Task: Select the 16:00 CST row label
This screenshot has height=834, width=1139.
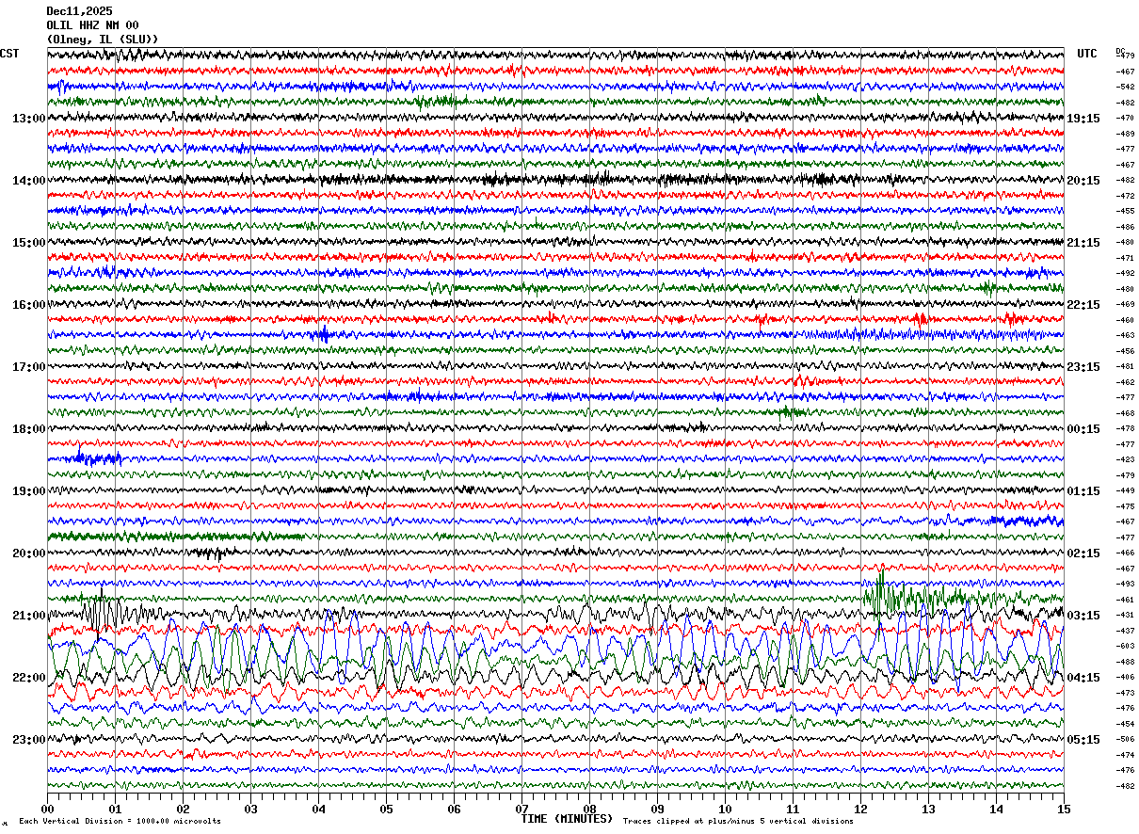Action: (28, 305)
